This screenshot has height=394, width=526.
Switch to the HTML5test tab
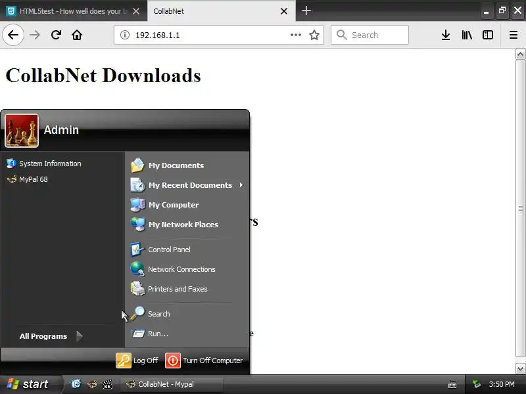(x=67, y=11)
